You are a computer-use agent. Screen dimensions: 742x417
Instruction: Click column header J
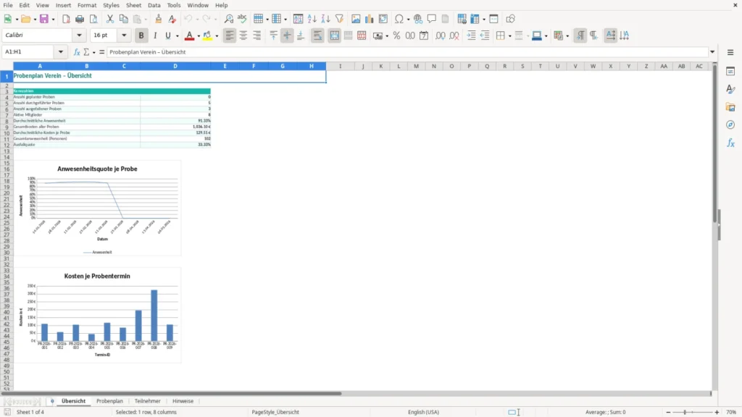click(363, 66)
